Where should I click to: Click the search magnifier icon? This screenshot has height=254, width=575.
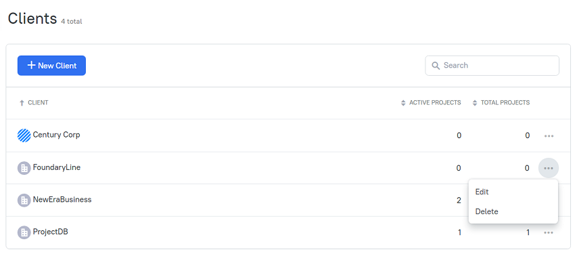click(x=436, y=66)
